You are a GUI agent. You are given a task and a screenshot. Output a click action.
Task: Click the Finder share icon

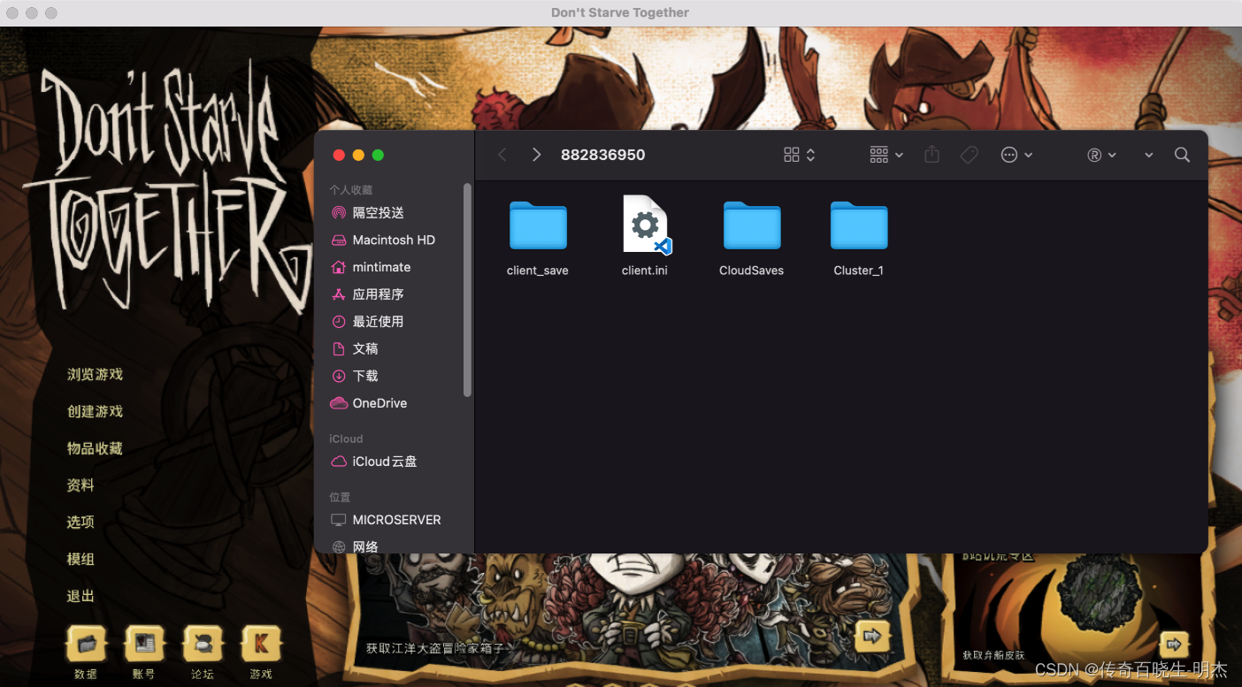click(931, 155)
